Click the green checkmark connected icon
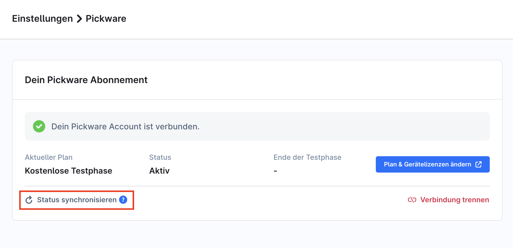The width and height of the screenshot is (513, 248). (39, 126)
